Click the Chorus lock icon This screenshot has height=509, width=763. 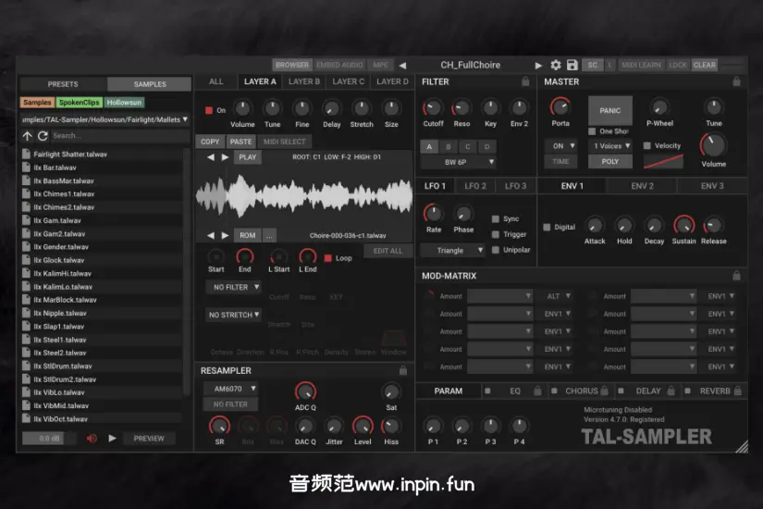point(604,391)
